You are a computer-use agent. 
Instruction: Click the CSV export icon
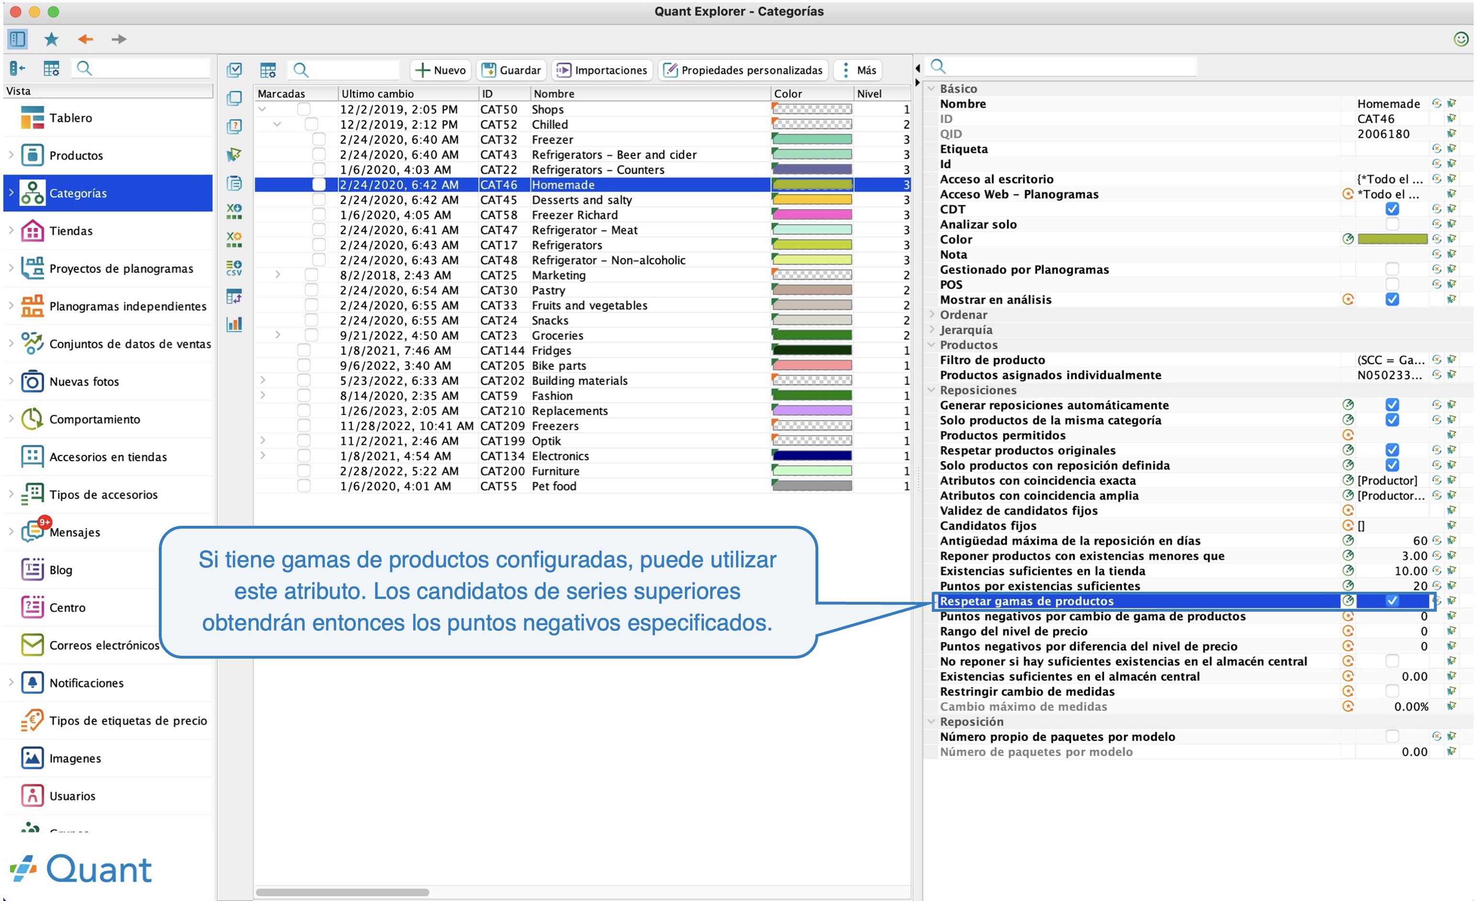[234, 268]
